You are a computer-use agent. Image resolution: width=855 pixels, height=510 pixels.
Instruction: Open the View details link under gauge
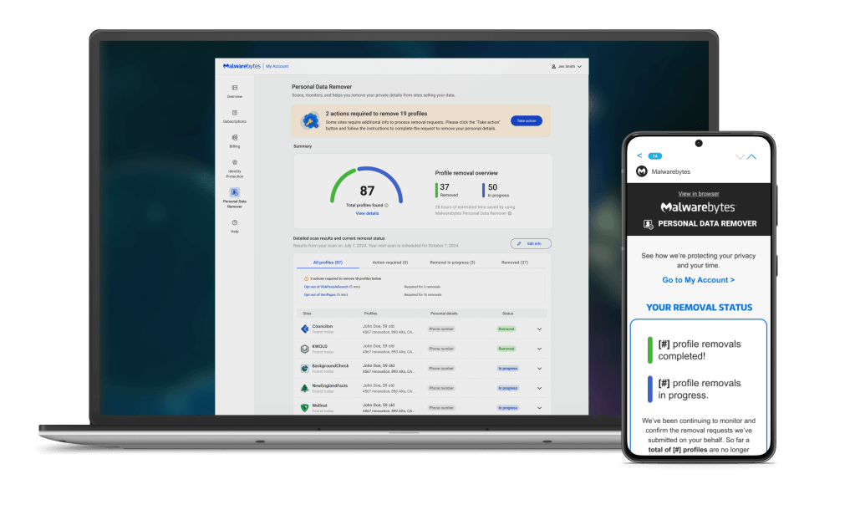367,213
